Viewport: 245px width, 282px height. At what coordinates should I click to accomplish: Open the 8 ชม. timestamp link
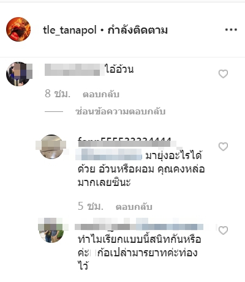click(x=58, y=94)
